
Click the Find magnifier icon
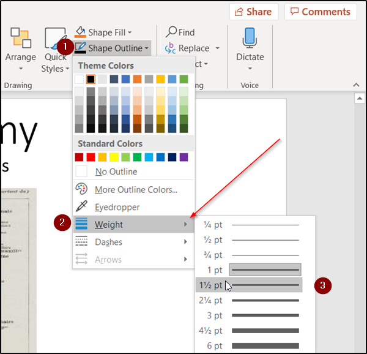[x=171, y=32]
